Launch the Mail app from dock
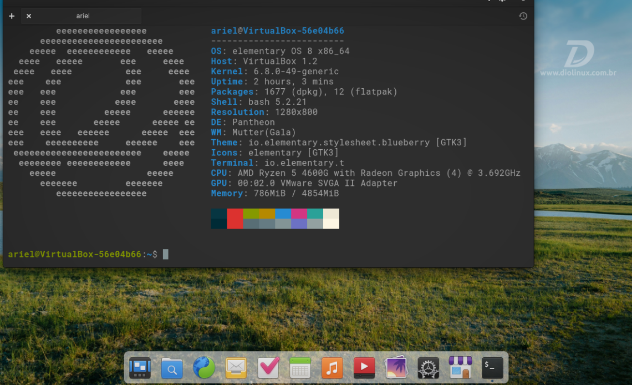Image resolution: width=632 pixels, height=385 pixels. click(x=236, y=368)
